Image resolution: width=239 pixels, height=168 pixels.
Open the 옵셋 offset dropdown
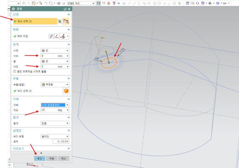click(x=55, y=123)
